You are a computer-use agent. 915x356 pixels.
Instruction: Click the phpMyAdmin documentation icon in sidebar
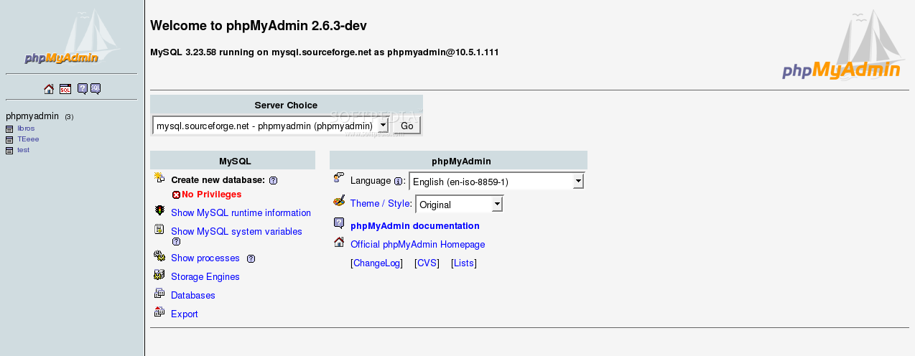coord(83,89)
